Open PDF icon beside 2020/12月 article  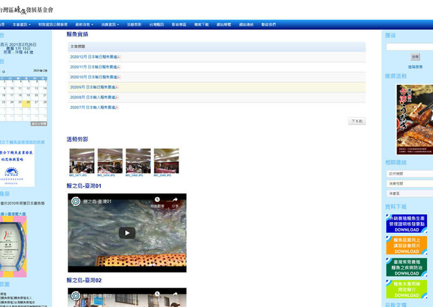pos(119,57)
